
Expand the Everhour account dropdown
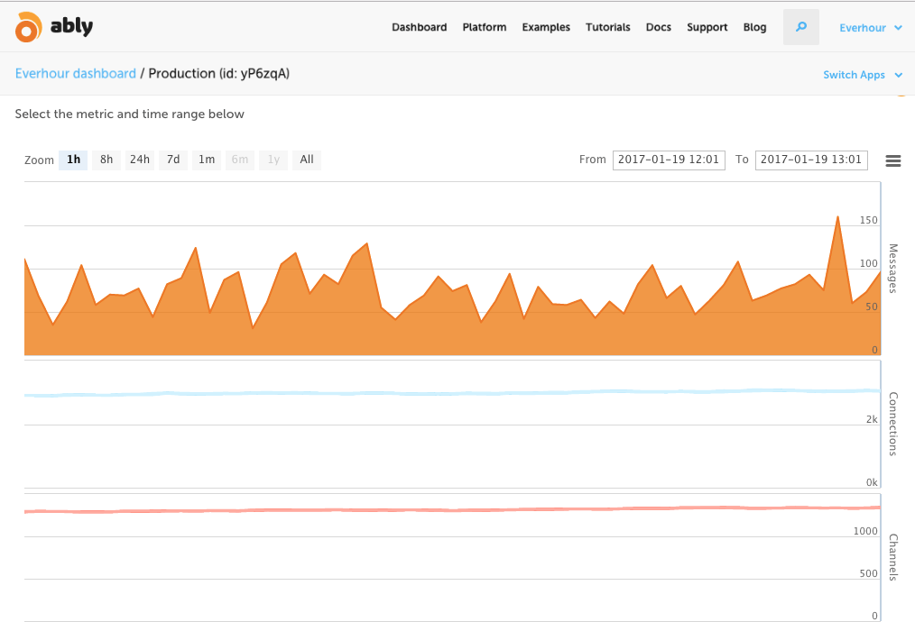point(870,28)
